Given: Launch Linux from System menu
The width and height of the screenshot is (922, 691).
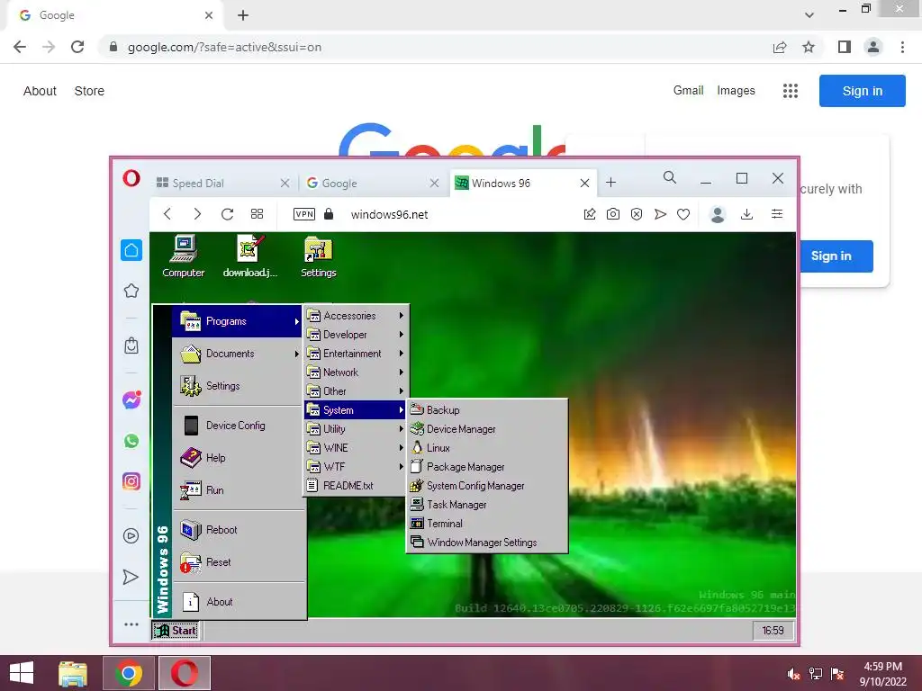Looking at the screenshot, I should tap(487, 448).
